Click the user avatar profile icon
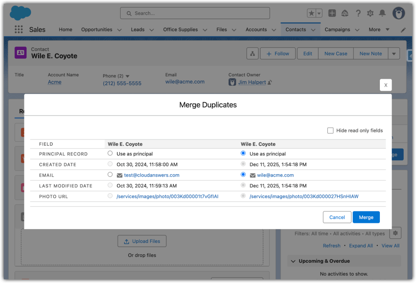Viewport: 416px width, 283px height. click(x=399, y=13)
